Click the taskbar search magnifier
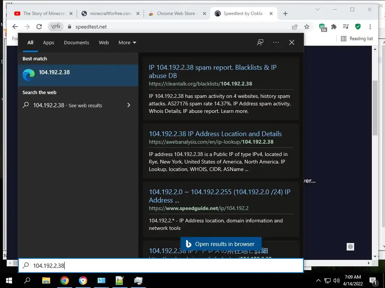This screenshot has height=288, width=385. [27, 280]
